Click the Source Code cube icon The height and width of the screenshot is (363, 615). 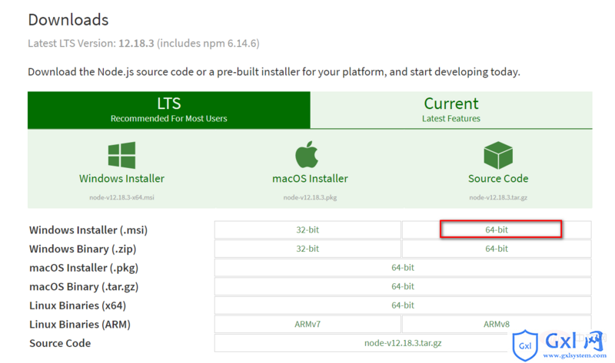498,155
